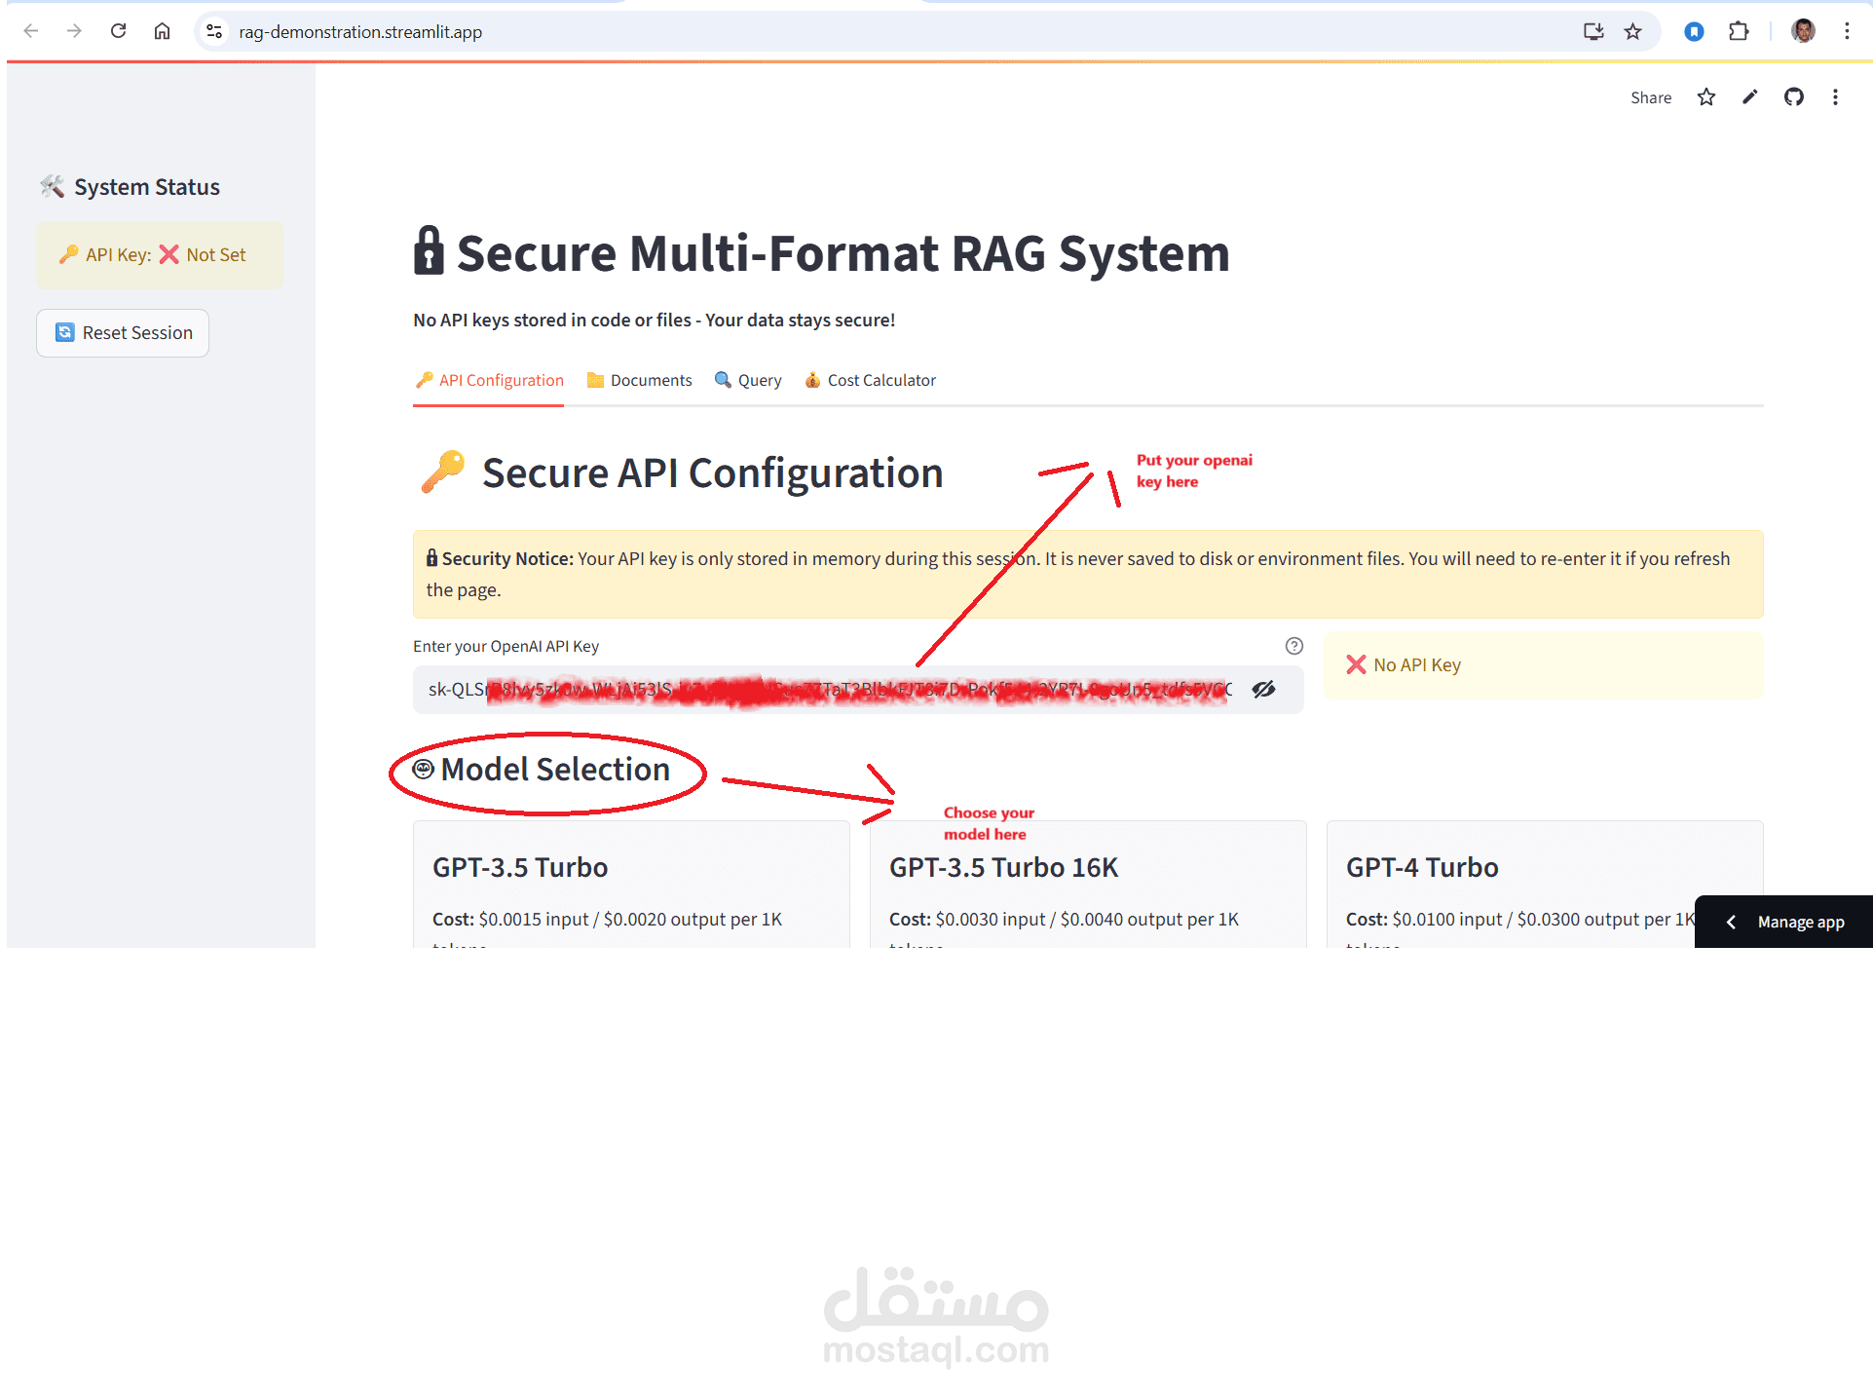This screenshot has width=1873, height=1398.
Task: Expand Manage app chevron arrow
Action: [x=1731, y=922]
